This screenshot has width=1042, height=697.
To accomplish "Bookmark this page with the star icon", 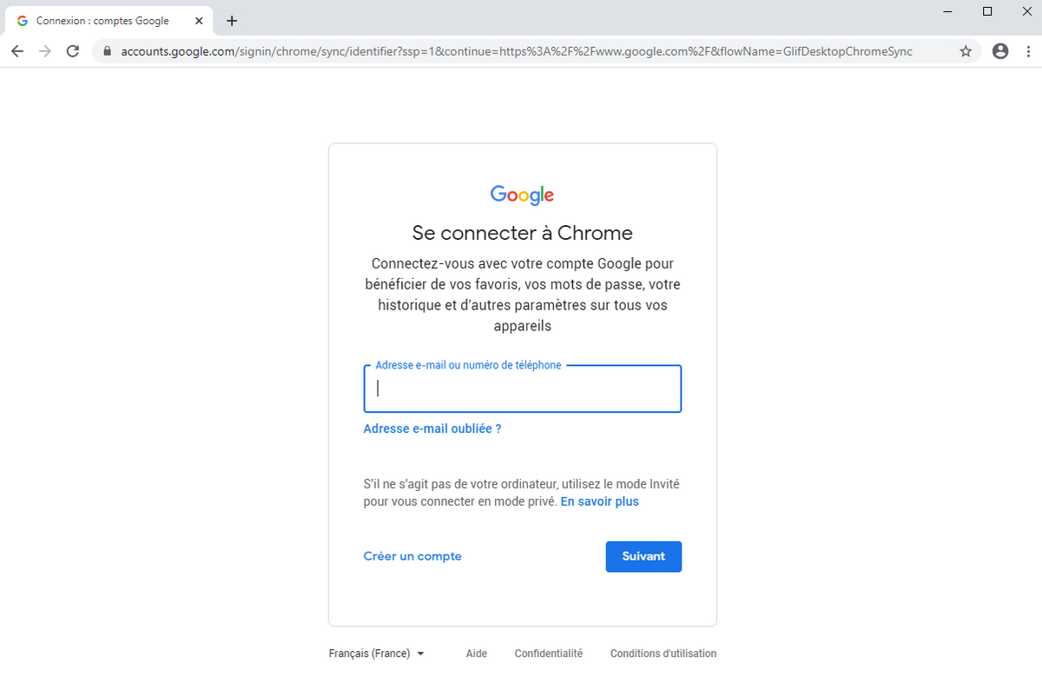I will tap(966, 51).
